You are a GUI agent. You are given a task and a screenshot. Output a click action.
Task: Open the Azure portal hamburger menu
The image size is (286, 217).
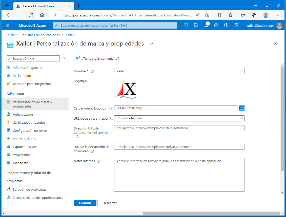8,25
